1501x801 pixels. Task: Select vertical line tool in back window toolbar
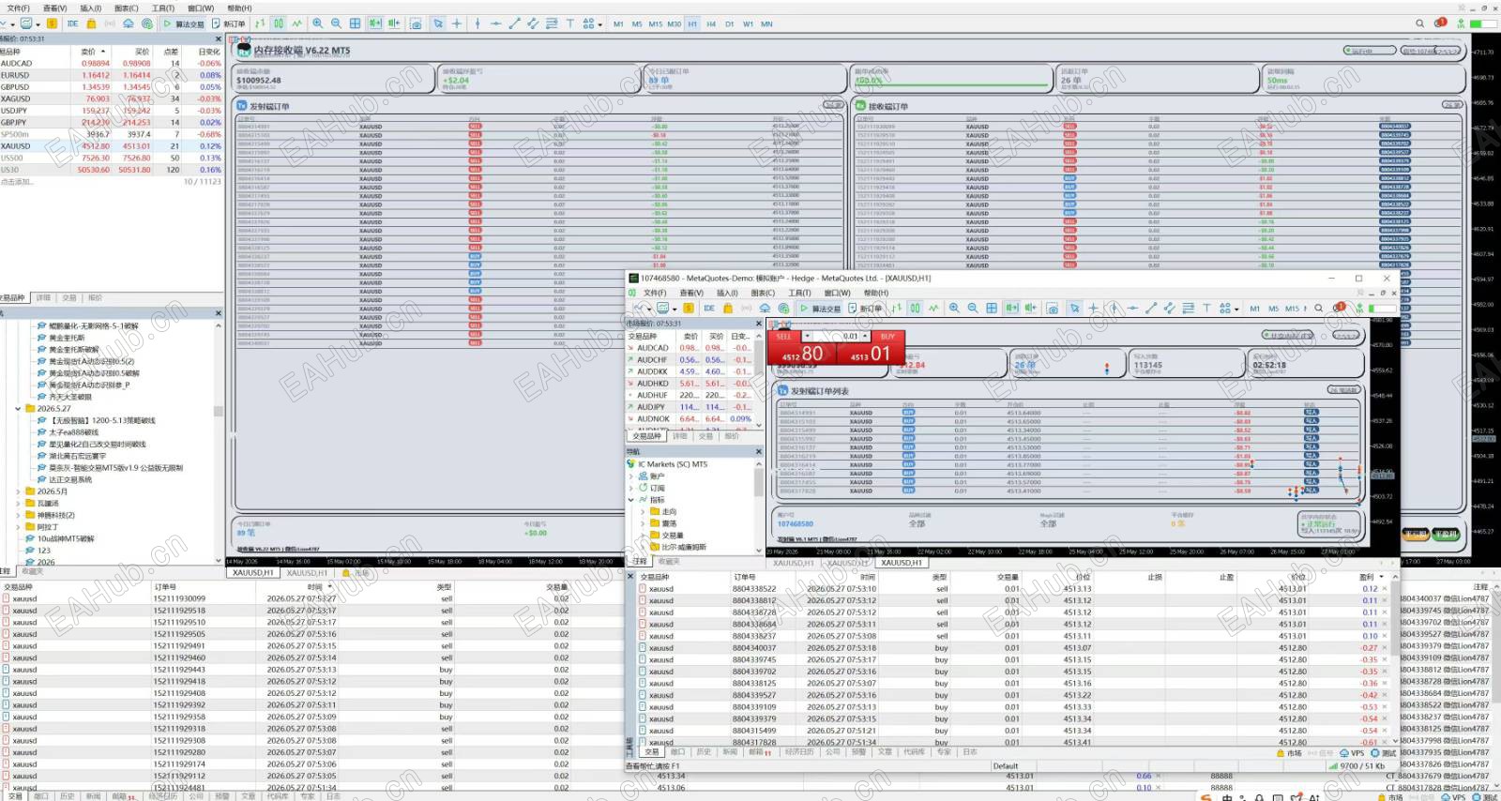[x=478, y=23]
